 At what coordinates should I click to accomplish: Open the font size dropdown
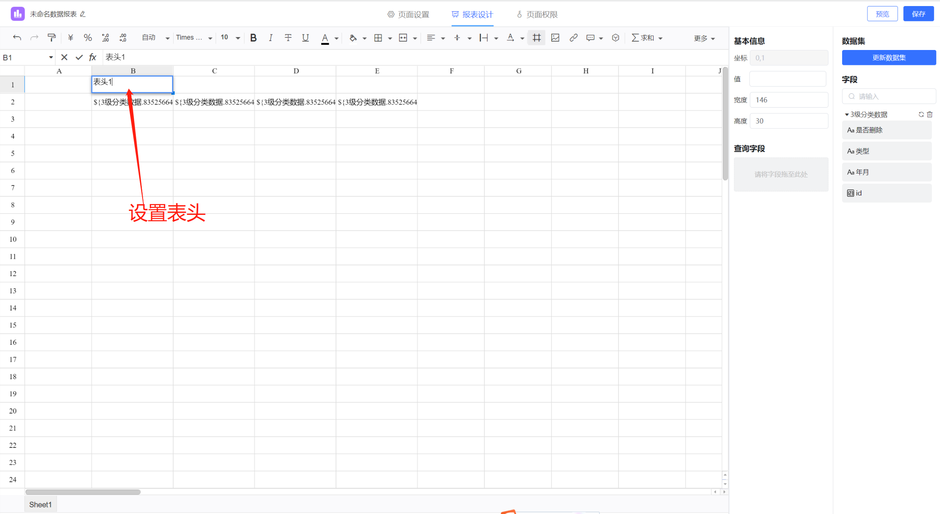[x=230, y=37]
